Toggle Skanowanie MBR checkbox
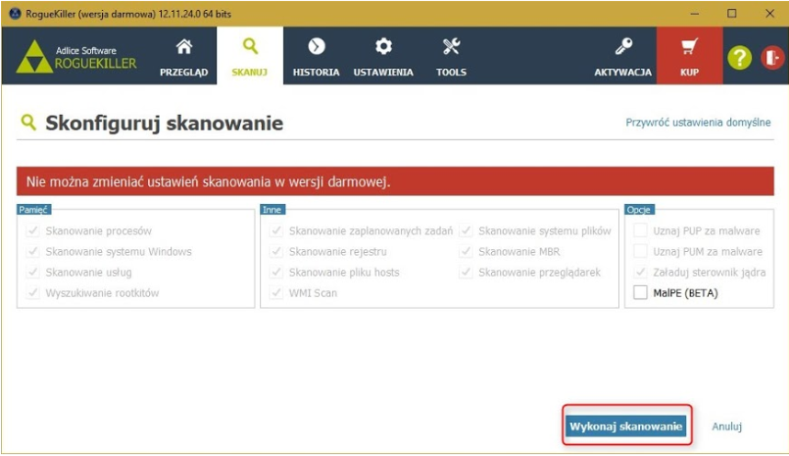The width and height of the screenshot is (789, 456). [466, 252]
